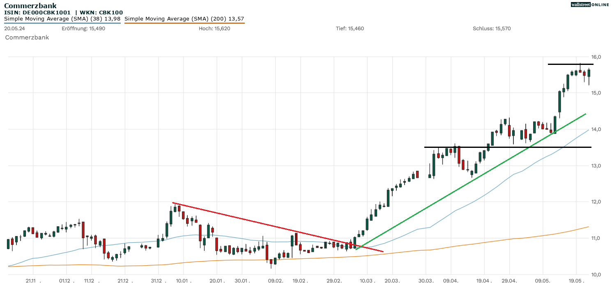
Task: Click the blue underline below SMA (38)
Action: (x=62, y=23)
